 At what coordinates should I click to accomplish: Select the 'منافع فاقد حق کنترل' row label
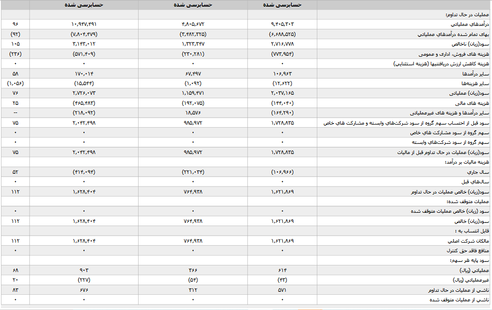(x=466, y=250)
